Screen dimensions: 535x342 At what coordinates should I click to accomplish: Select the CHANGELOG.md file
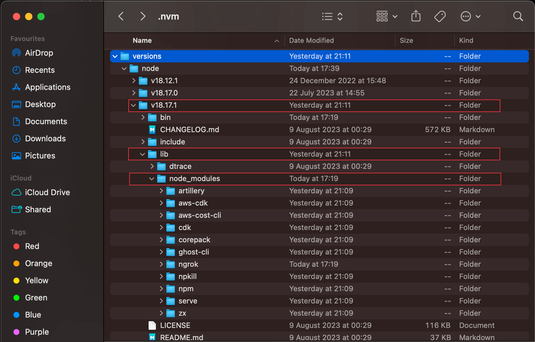coord(190,129)
